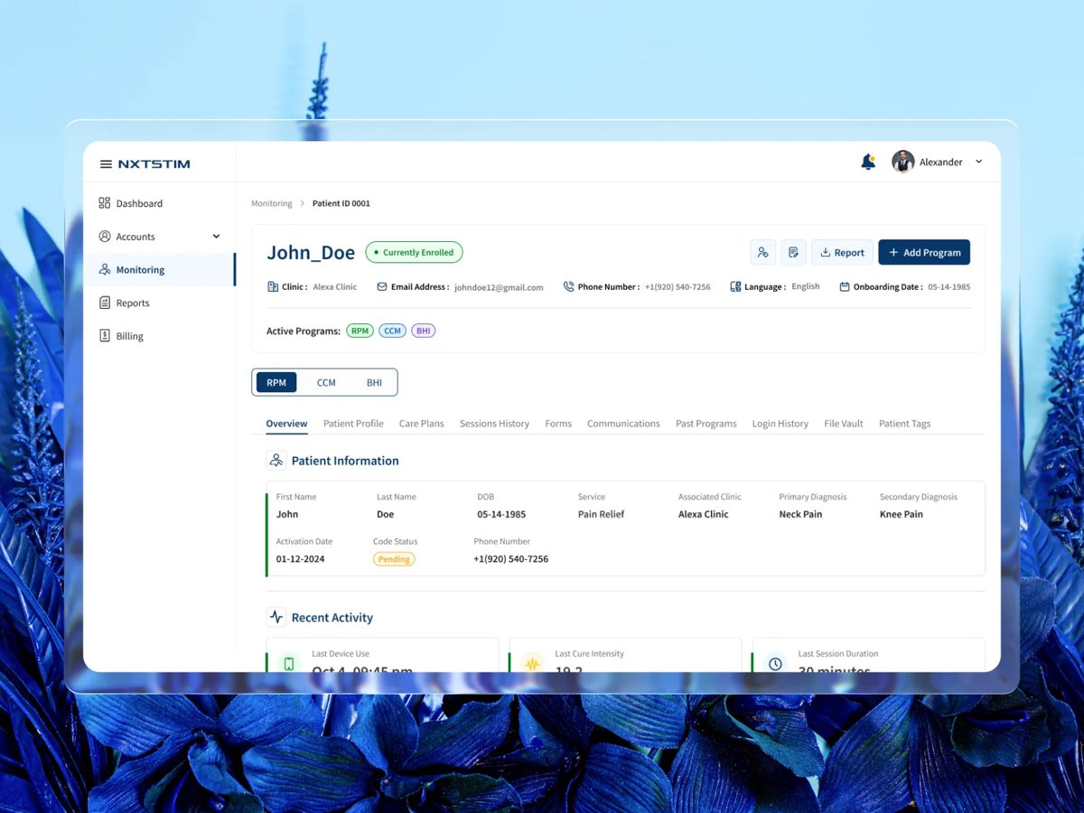Open Alexander's profile avatar
This screenshot has height=813, width=1084.
902,162
